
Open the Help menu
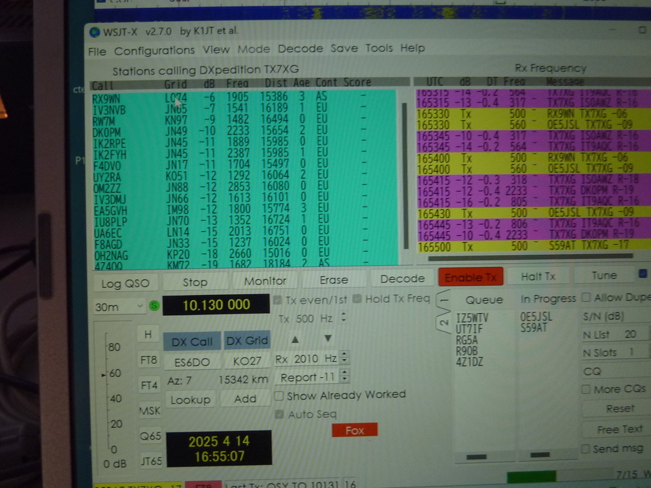pos(412,48)
